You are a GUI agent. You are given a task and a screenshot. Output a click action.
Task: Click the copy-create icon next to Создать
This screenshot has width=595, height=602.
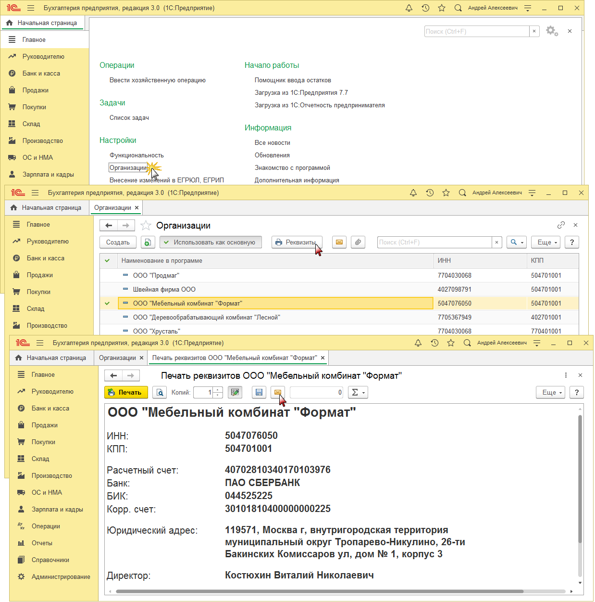pos(148,242)
